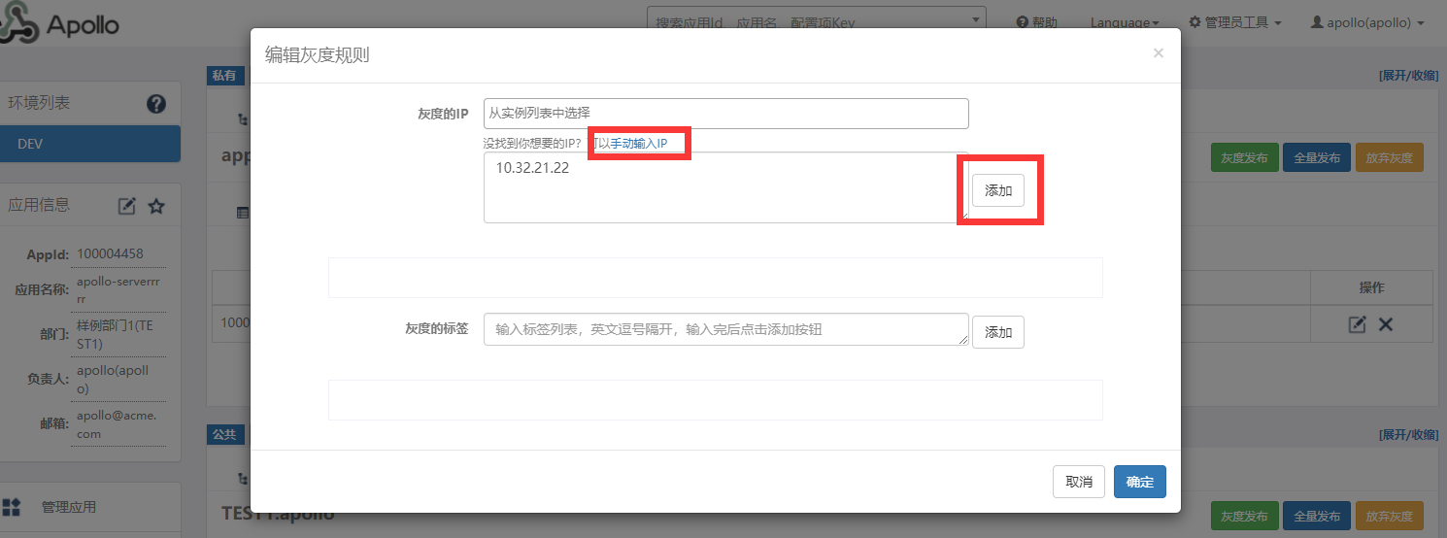Open the 帮助 help menu

1037,22
